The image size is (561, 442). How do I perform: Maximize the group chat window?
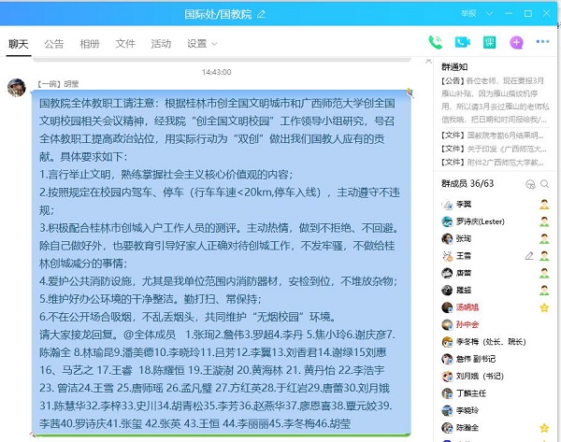pyautogui.click(x=527, y=14)
